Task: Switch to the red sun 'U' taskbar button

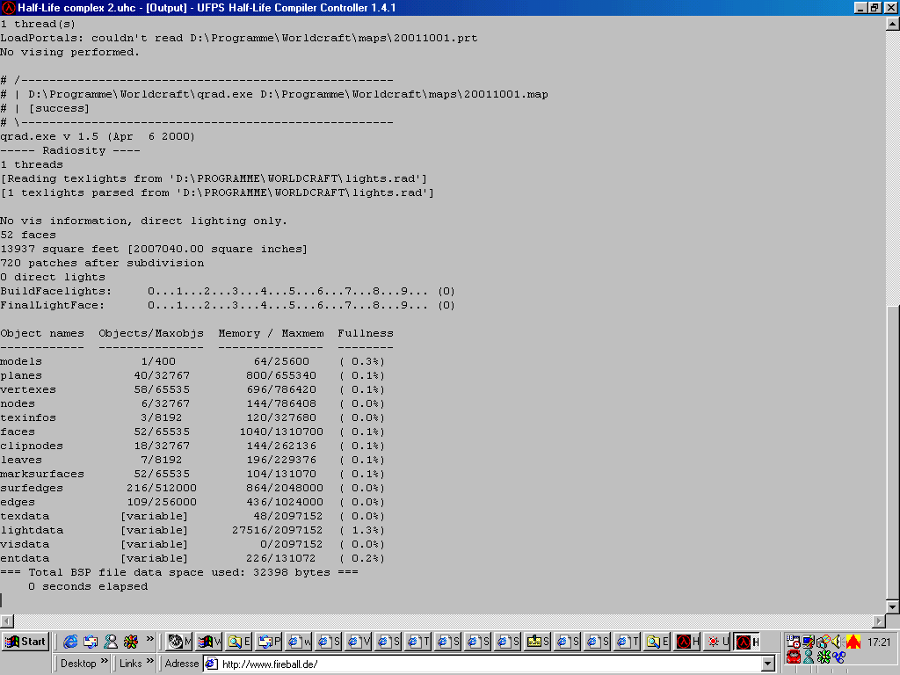Action: 717,642
